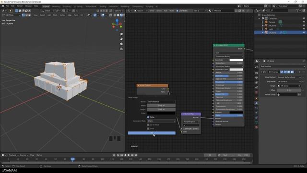Hide HP_stone with its eye icon
The width and height of the screenshot is (307, 173).
click(x=304, y=25)
